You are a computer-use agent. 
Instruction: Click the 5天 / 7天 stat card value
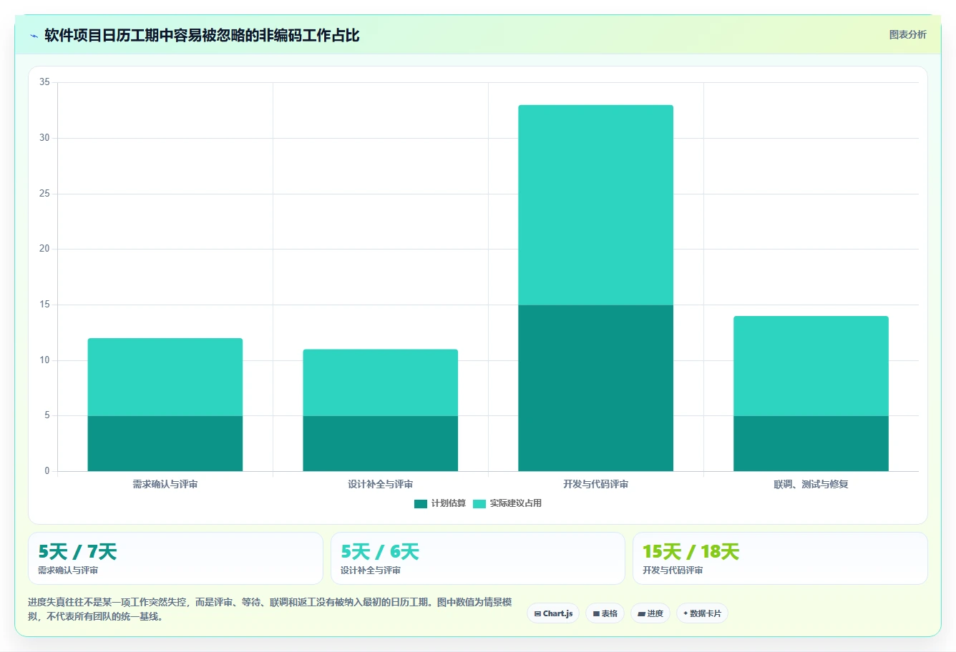(77, 552)
